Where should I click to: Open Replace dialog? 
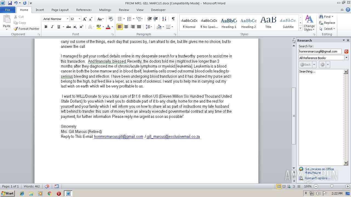tap(327, 23)
